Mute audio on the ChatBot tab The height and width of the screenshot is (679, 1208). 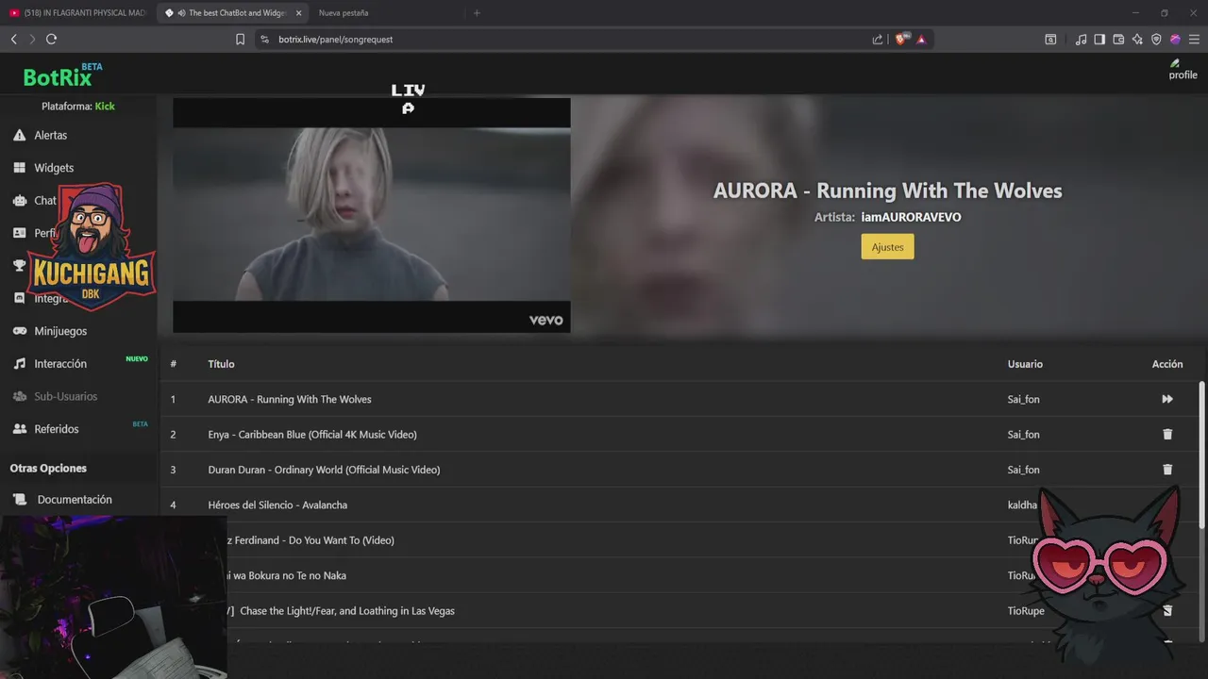pyautogui.click(x=181, y=13)
